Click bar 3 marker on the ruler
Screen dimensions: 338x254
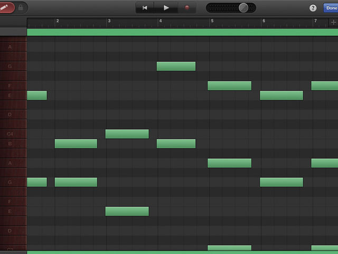pyautogui.click(x=109, y=21)
